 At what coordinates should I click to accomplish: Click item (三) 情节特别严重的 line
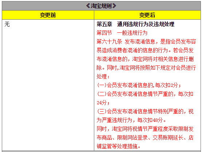[x=145, y=112]
